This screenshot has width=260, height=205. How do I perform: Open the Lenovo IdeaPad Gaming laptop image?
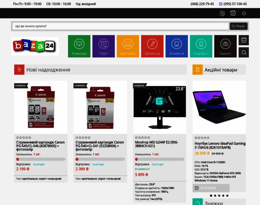tap(219, 107)
